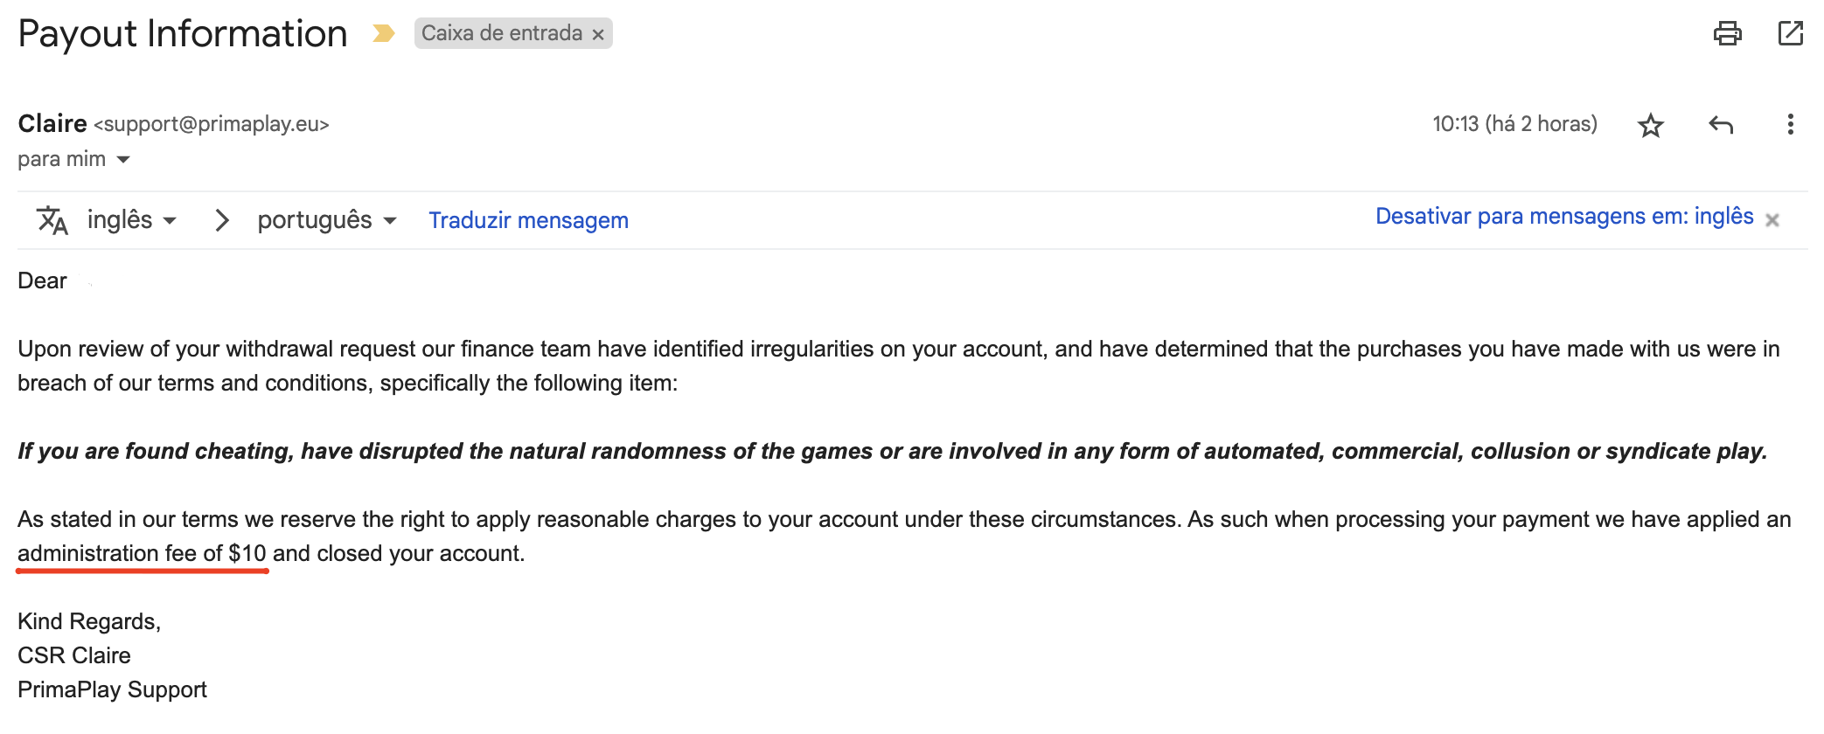Open the português target language dropdown
Screen dimensions: 1824x734
(327, 220)
